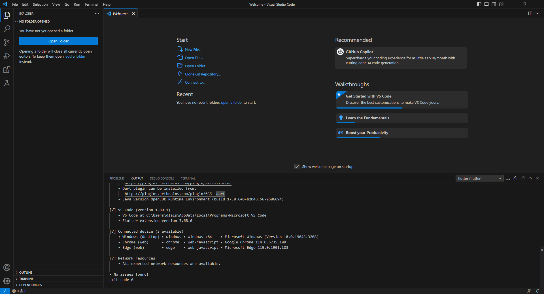Open the Testing flask icon
The height and width of the screenshot is (294, 544).
pos(7,83)
